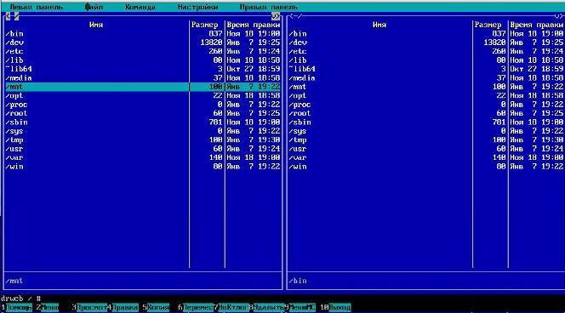
Task: Select the /usr directory in right panel
Action: click(x=425, y=149)
